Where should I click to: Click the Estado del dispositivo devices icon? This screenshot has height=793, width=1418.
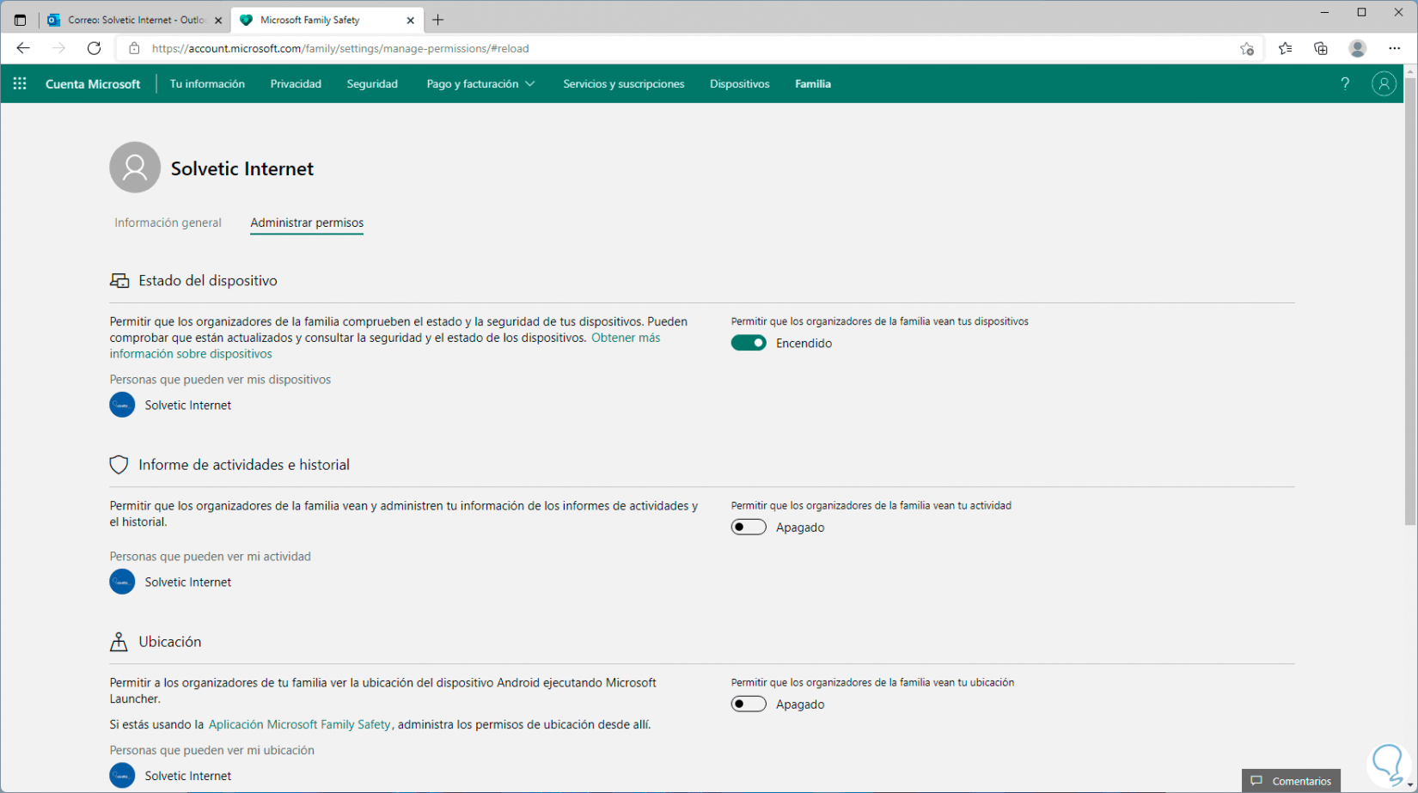119,281
